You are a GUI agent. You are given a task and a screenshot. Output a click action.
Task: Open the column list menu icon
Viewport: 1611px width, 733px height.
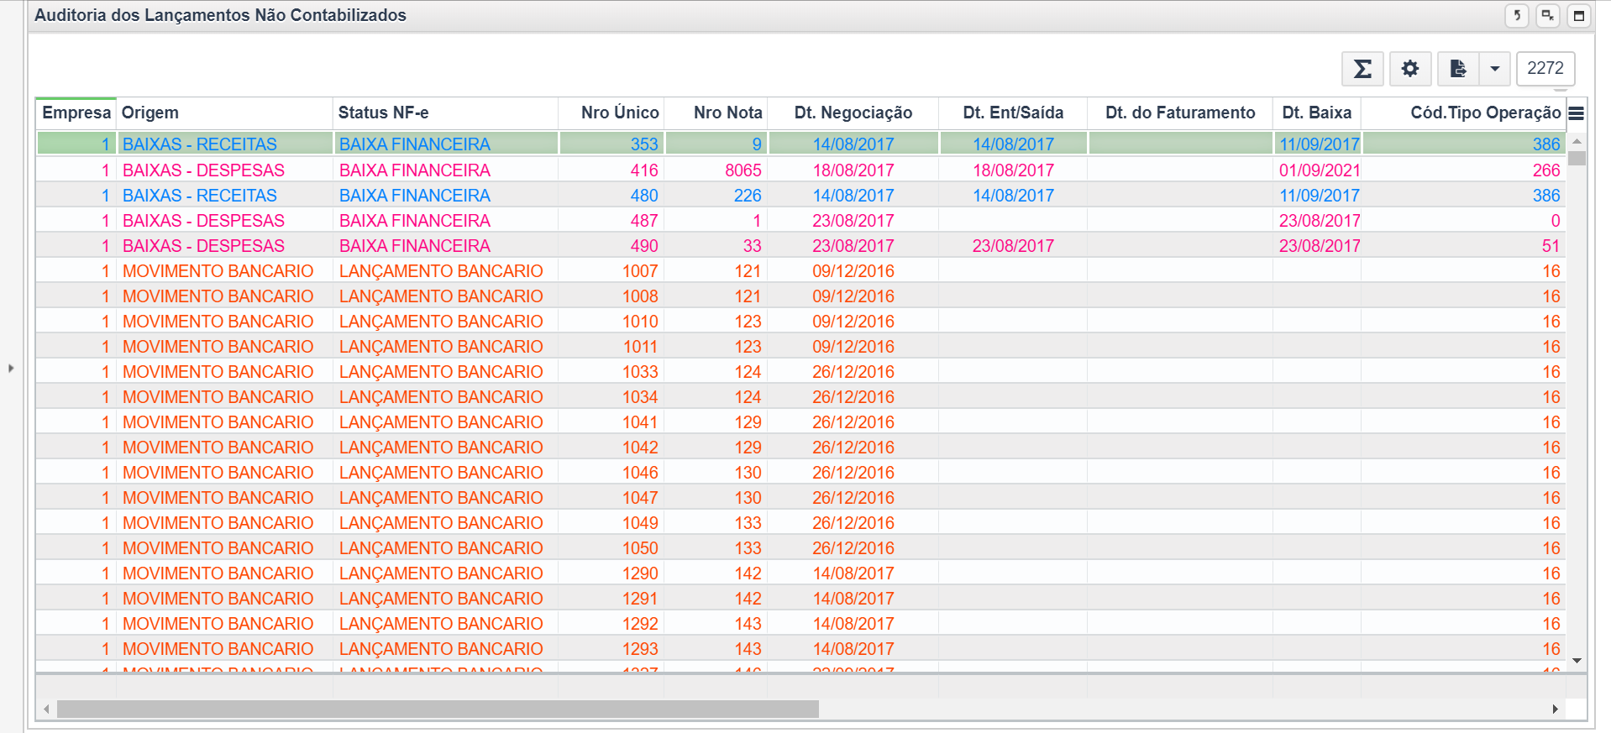pyautogui.click(x=1577, y=113)
